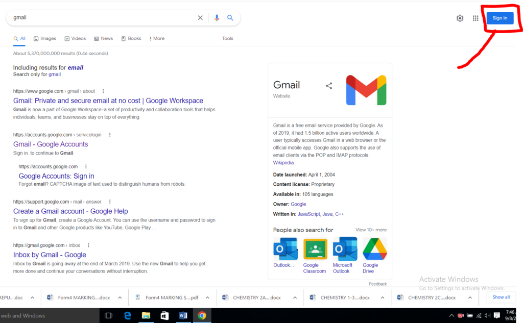Click the Owner Google link
This screenshot has height=323, width=523.
(x=298, y=204)
